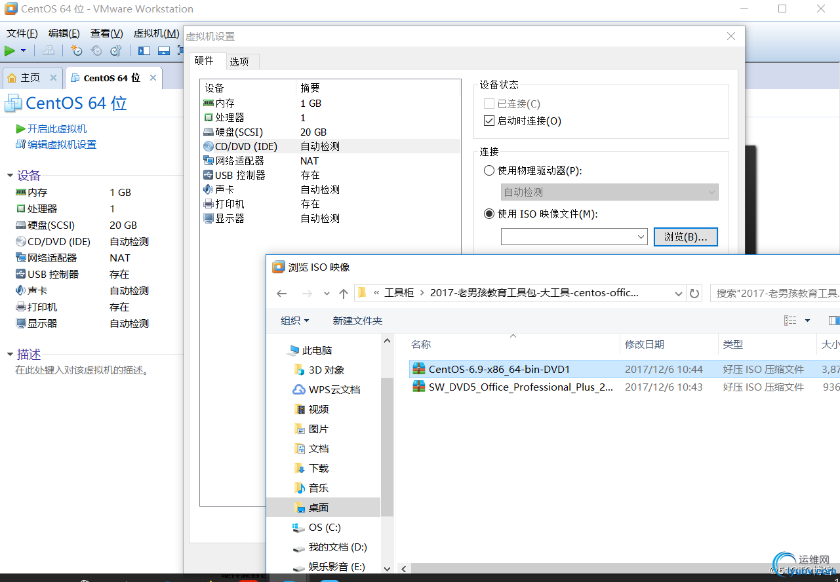
Task: Select 网络适配器 row in hardware list
Action: (x=330, y=161)
